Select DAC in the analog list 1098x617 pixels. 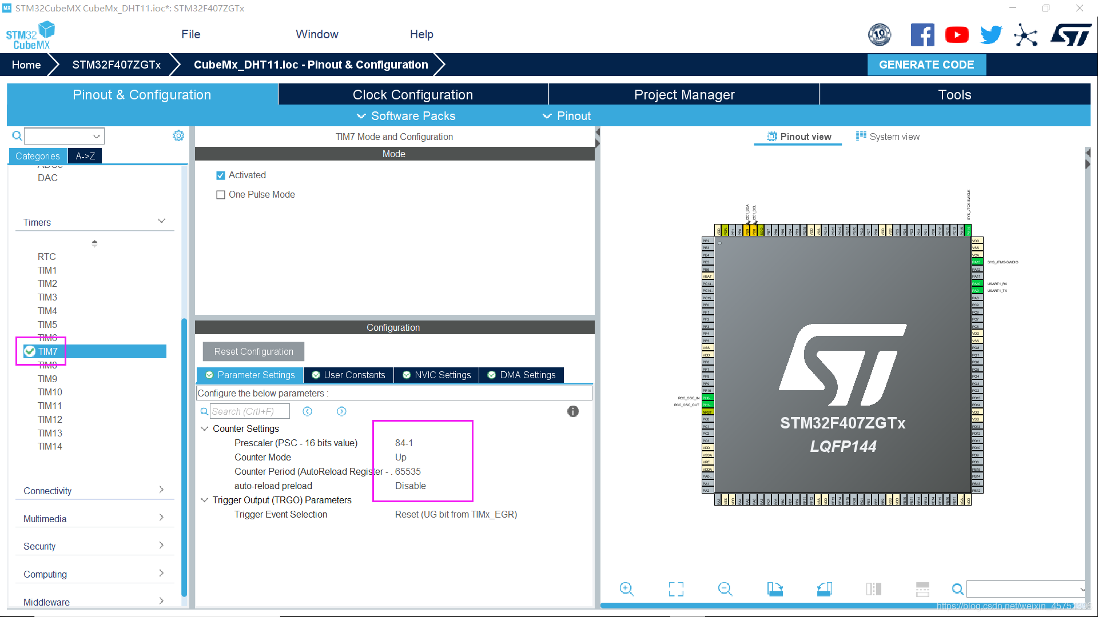[x=47, y=178]
